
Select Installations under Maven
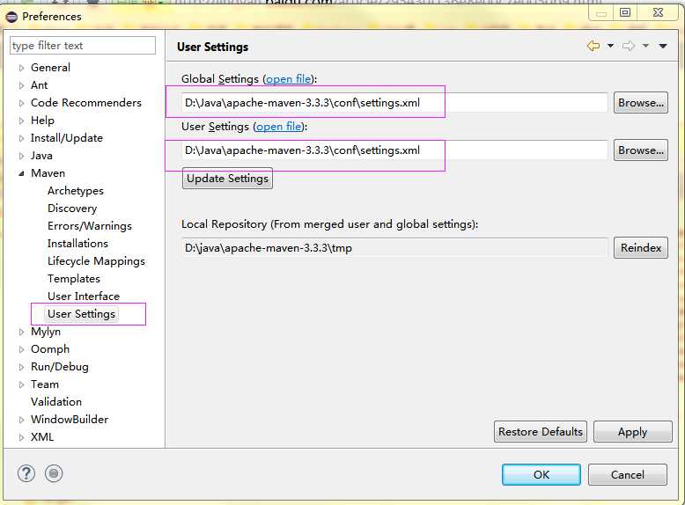pyautogui.click(x=77, y=243)
